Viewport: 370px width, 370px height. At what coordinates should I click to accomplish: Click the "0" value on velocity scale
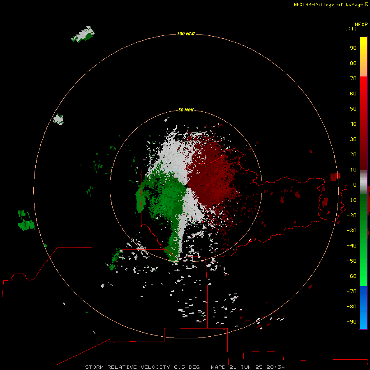click(x=355, y=185)
